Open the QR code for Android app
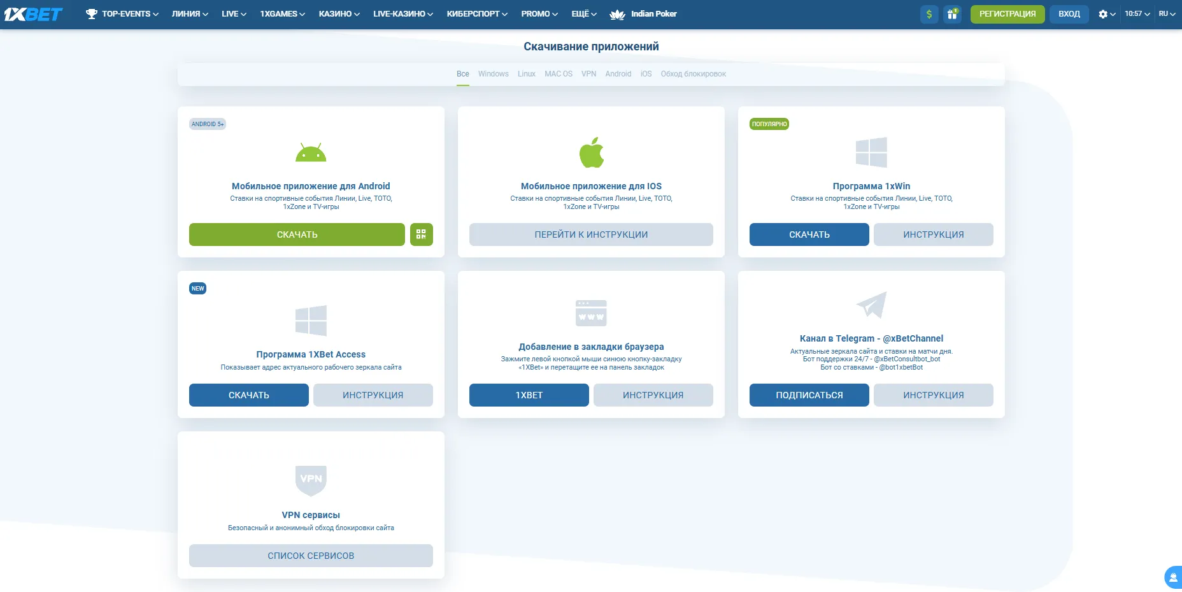 pyautogui.click(x=421, y=235)
